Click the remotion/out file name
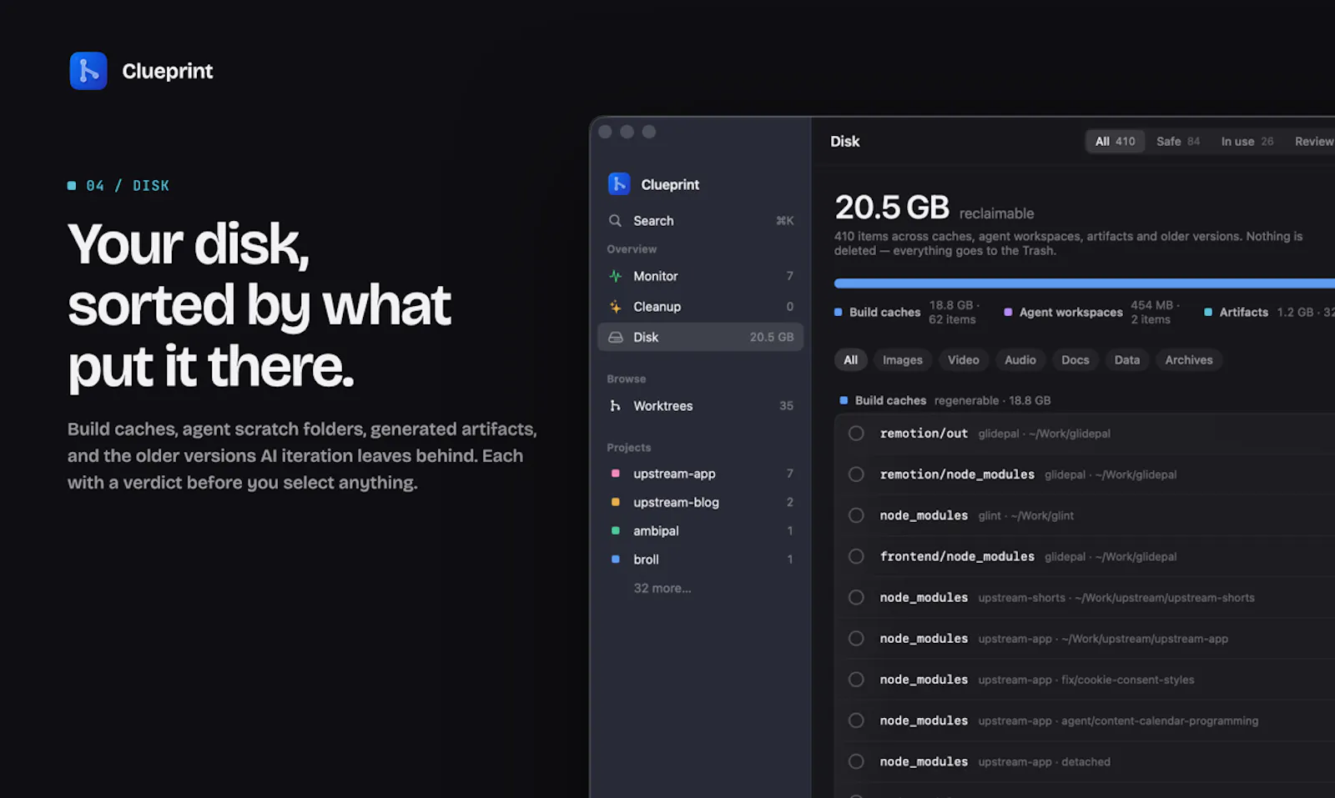1335x798 pixels. (924, 434)
